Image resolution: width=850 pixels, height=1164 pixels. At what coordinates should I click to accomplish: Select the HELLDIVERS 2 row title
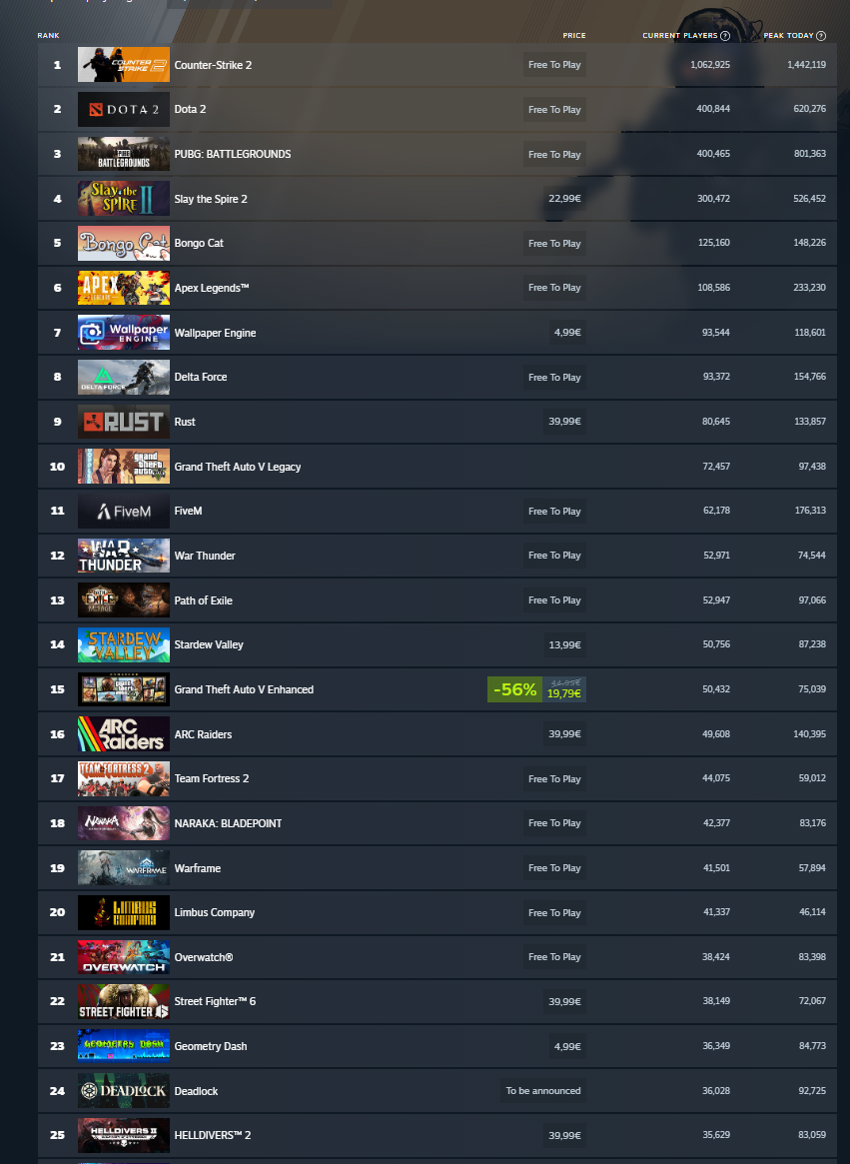point(213,1135)
